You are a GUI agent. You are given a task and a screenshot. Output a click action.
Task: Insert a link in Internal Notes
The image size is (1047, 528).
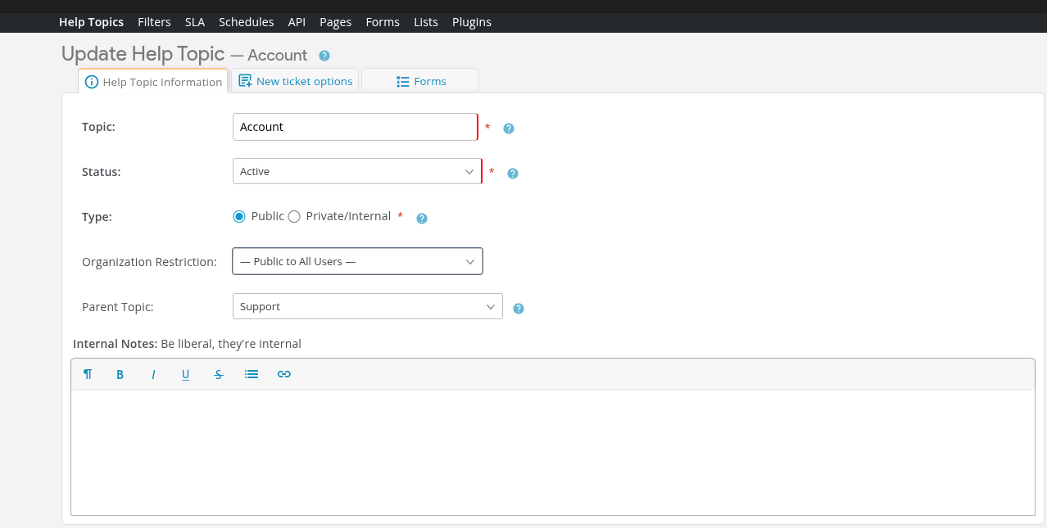pyautogui.click(x=284, y=374)
